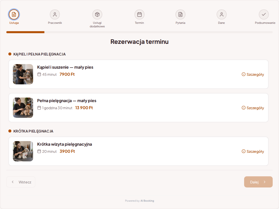The width and height of the screenshot is (279, 209).
Task: Continue with the Dalej button
Action: [258, 182]
